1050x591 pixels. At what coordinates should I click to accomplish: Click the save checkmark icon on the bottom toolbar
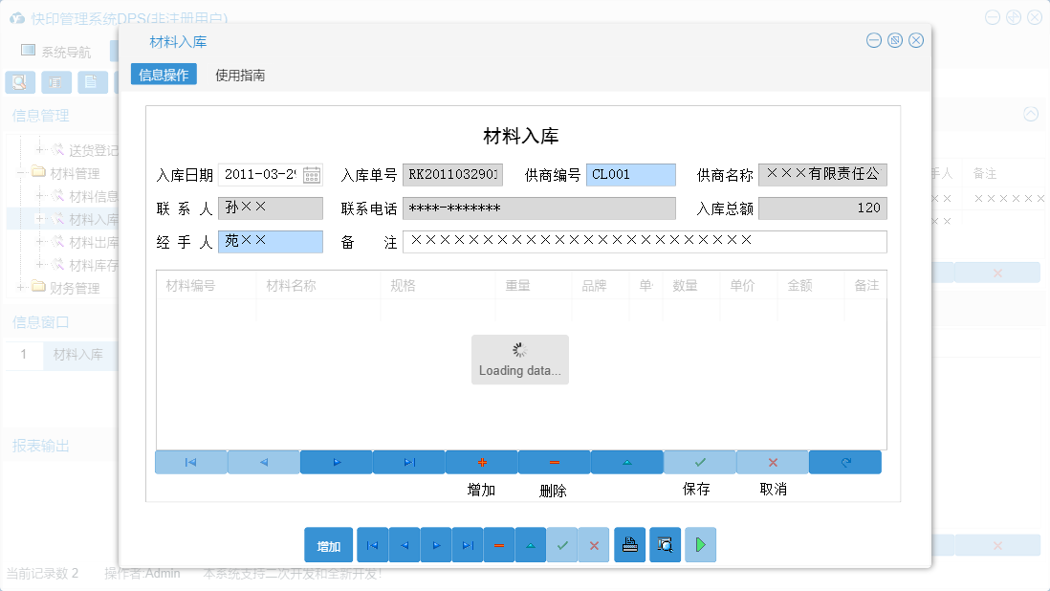point(563,544)
